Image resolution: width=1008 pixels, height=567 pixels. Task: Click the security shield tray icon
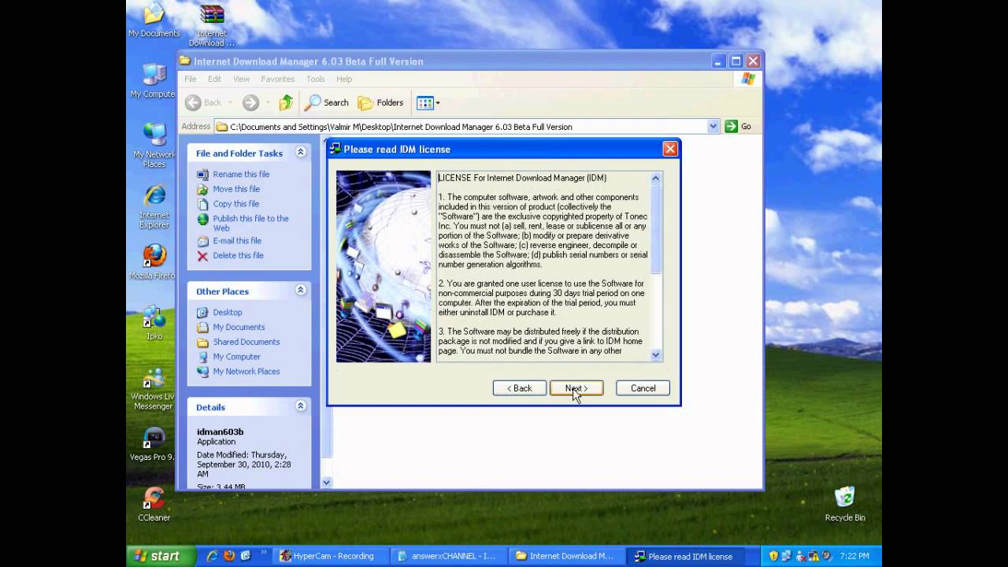tap(773, 556)
